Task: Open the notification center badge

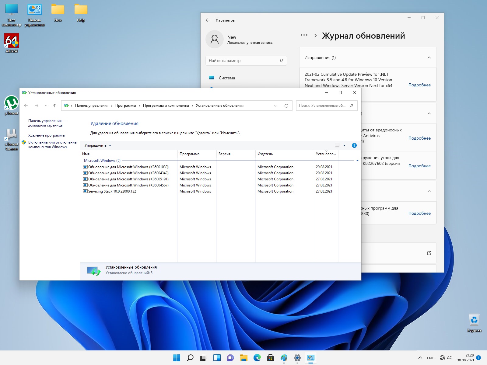Action: (478, 358)
